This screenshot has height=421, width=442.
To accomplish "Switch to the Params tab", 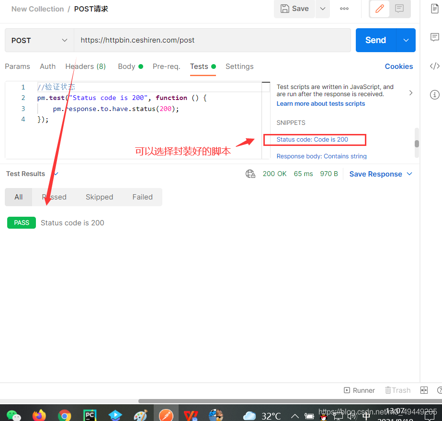I will click(x=17, y=66).
